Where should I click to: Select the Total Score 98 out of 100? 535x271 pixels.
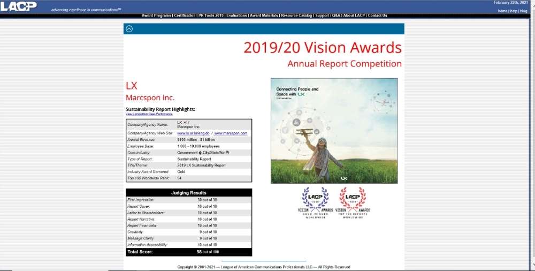tap(208, 252)
